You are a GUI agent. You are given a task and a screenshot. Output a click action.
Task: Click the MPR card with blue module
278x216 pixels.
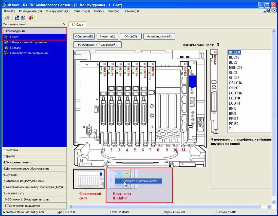[193, 101]
